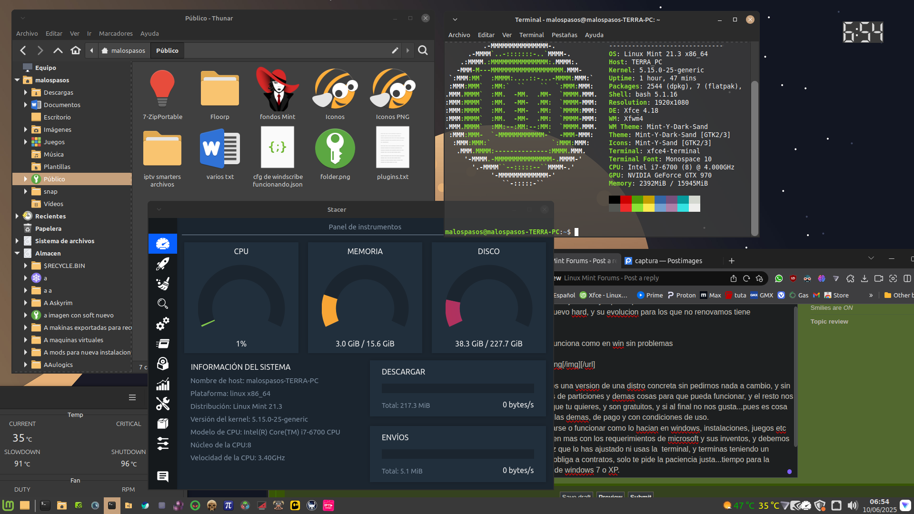Open Stacer Settings sliders icon
914x514 pixels.
[x=163, y=444]
